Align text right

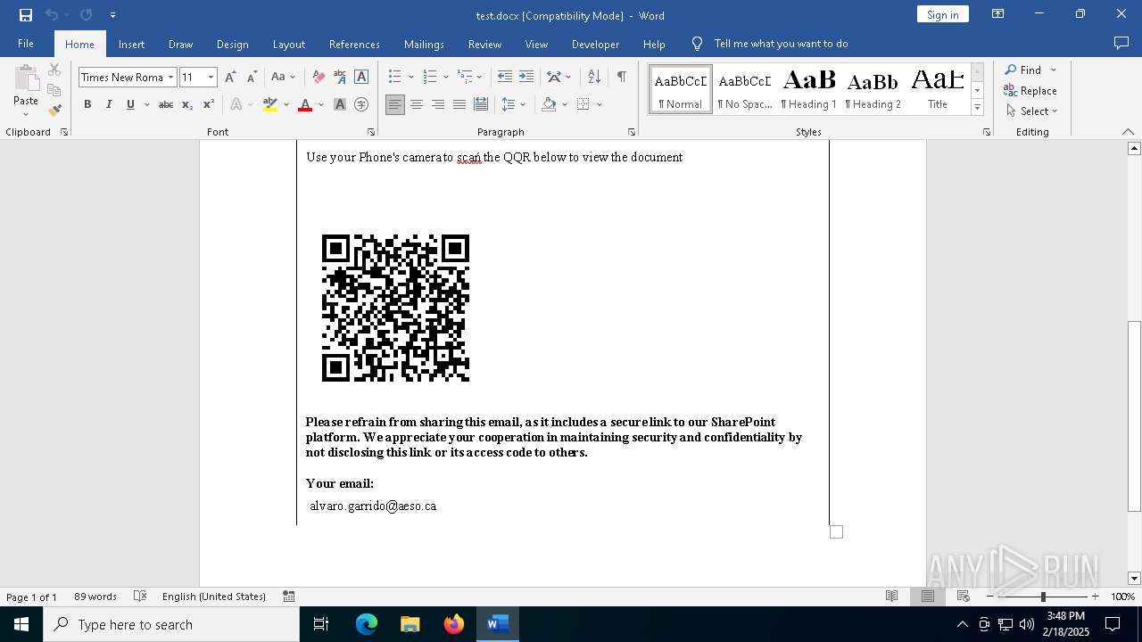click(x=438, y=104)
